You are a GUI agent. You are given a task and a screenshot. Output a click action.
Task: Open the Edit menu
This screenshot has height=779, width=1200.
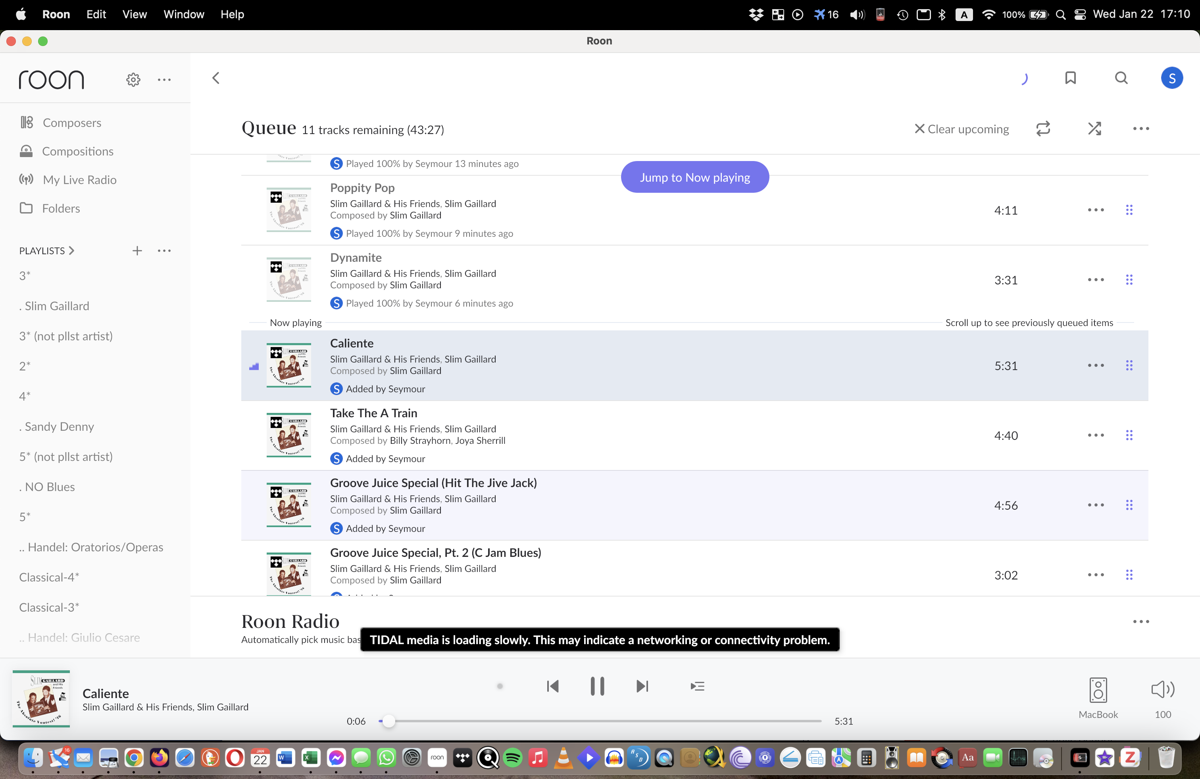point(96,14)
